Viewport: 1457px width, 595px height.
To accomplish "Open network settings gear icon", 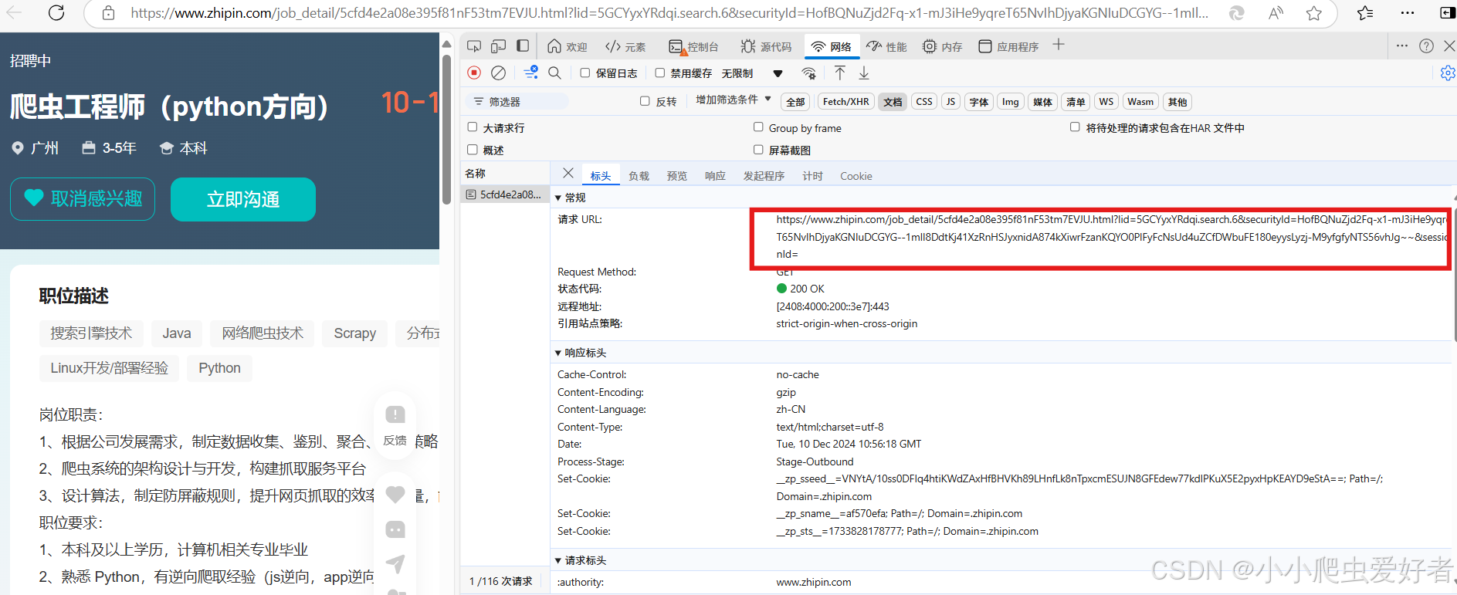I will 1448,73.
